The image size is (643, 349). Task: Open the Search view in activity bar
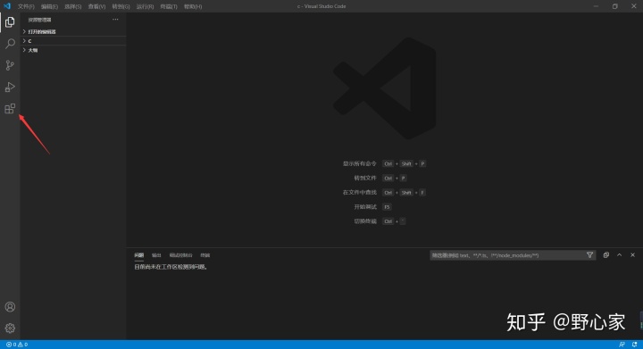(10, 44)
